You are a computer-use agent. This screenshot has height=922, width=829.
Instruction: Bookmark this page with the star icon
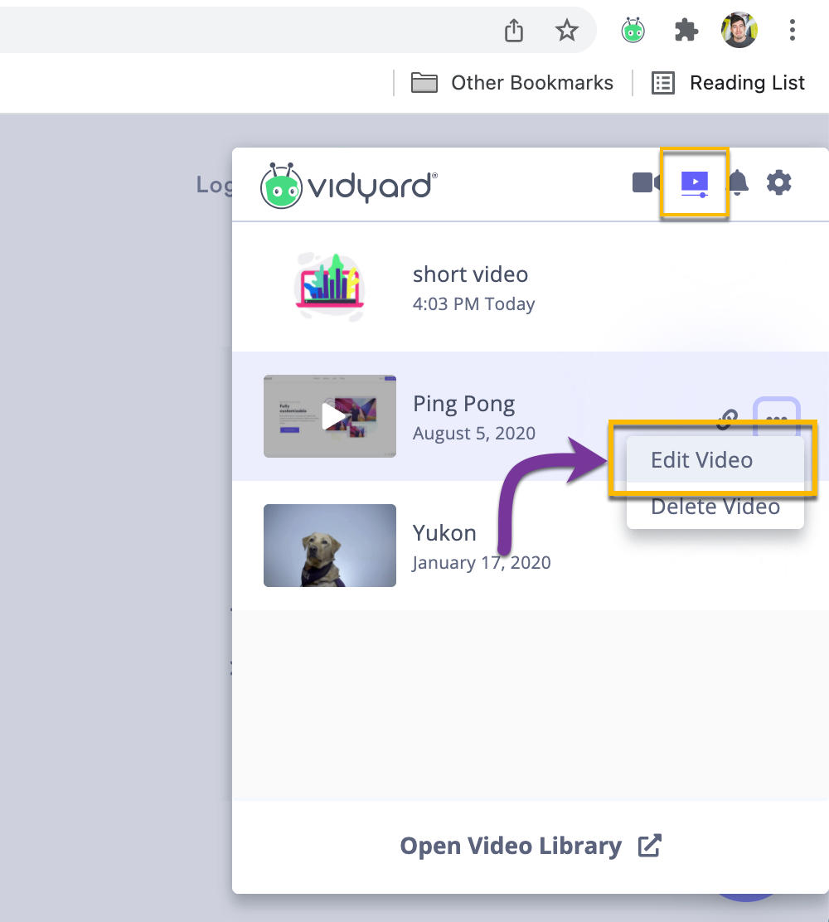point(567,30)
